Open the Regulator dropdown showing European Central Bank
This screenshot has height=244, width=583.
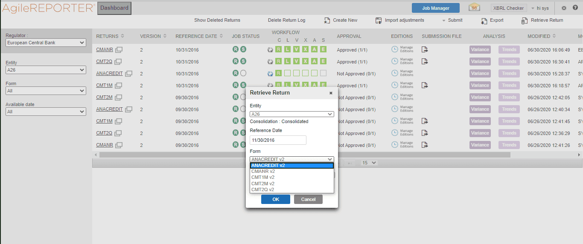pos(46,43)
